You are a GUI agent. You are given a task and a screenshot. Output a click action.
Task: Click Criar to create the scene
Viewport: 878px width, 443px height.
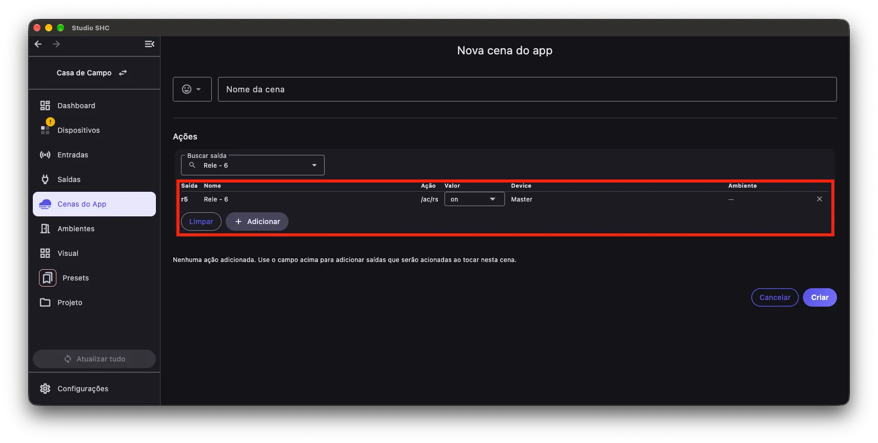point(820,297)
